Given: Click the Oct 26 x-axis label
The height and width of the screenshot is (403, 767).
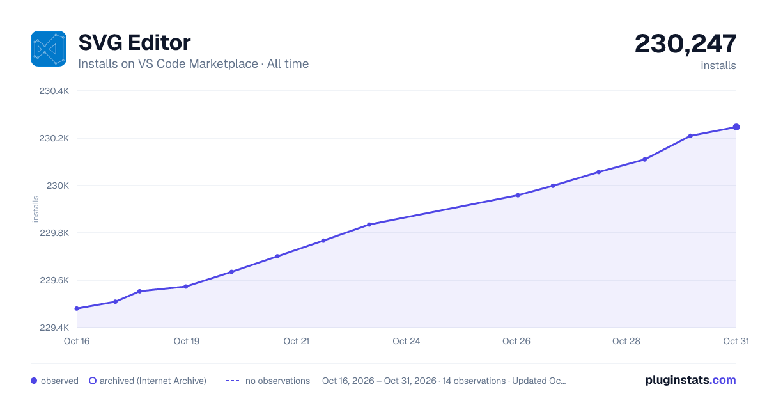Looking at the screenshot, I should (x=516, y=341).
